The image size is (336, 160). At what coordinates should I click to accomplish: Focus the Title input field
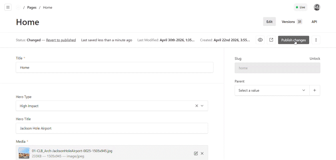(x=115, y=67)
